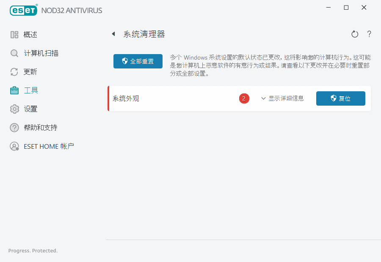The width and height of the screenshot is (381, 262).
Task: Click the refresh icon at top right
Action: click(355, 34)
